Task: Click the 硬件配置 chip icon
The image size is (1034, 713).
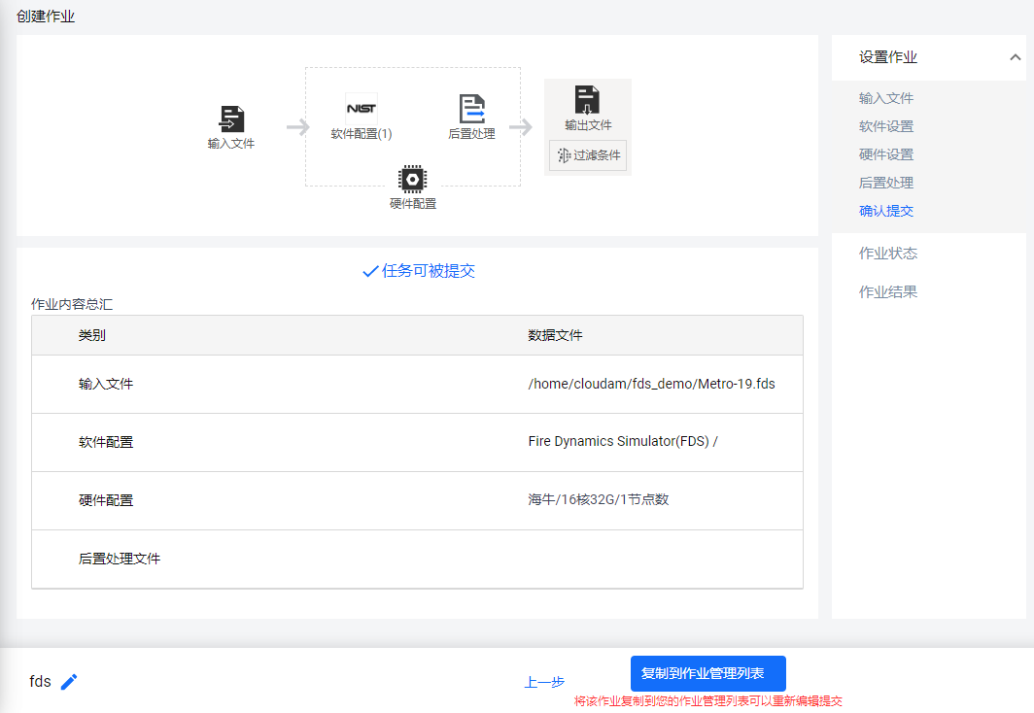Action: 413,180
